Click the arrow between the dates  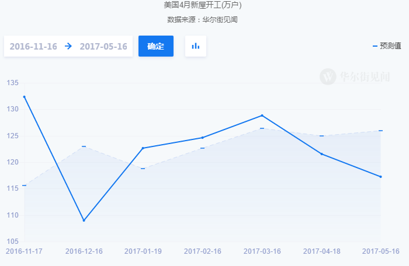coord(68,46)
